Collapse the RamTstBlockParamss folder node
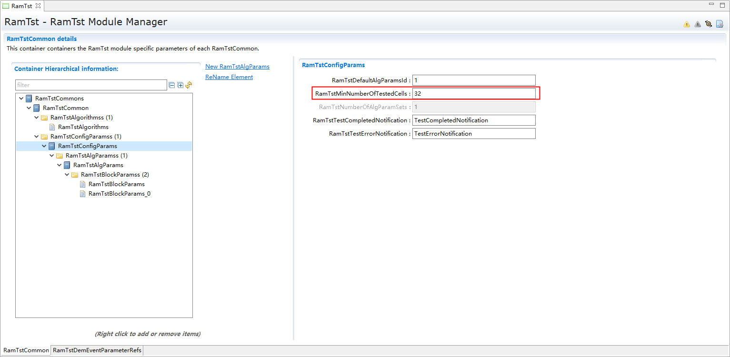Viewport: 730px width, 357px height. [x=67, y=175]
